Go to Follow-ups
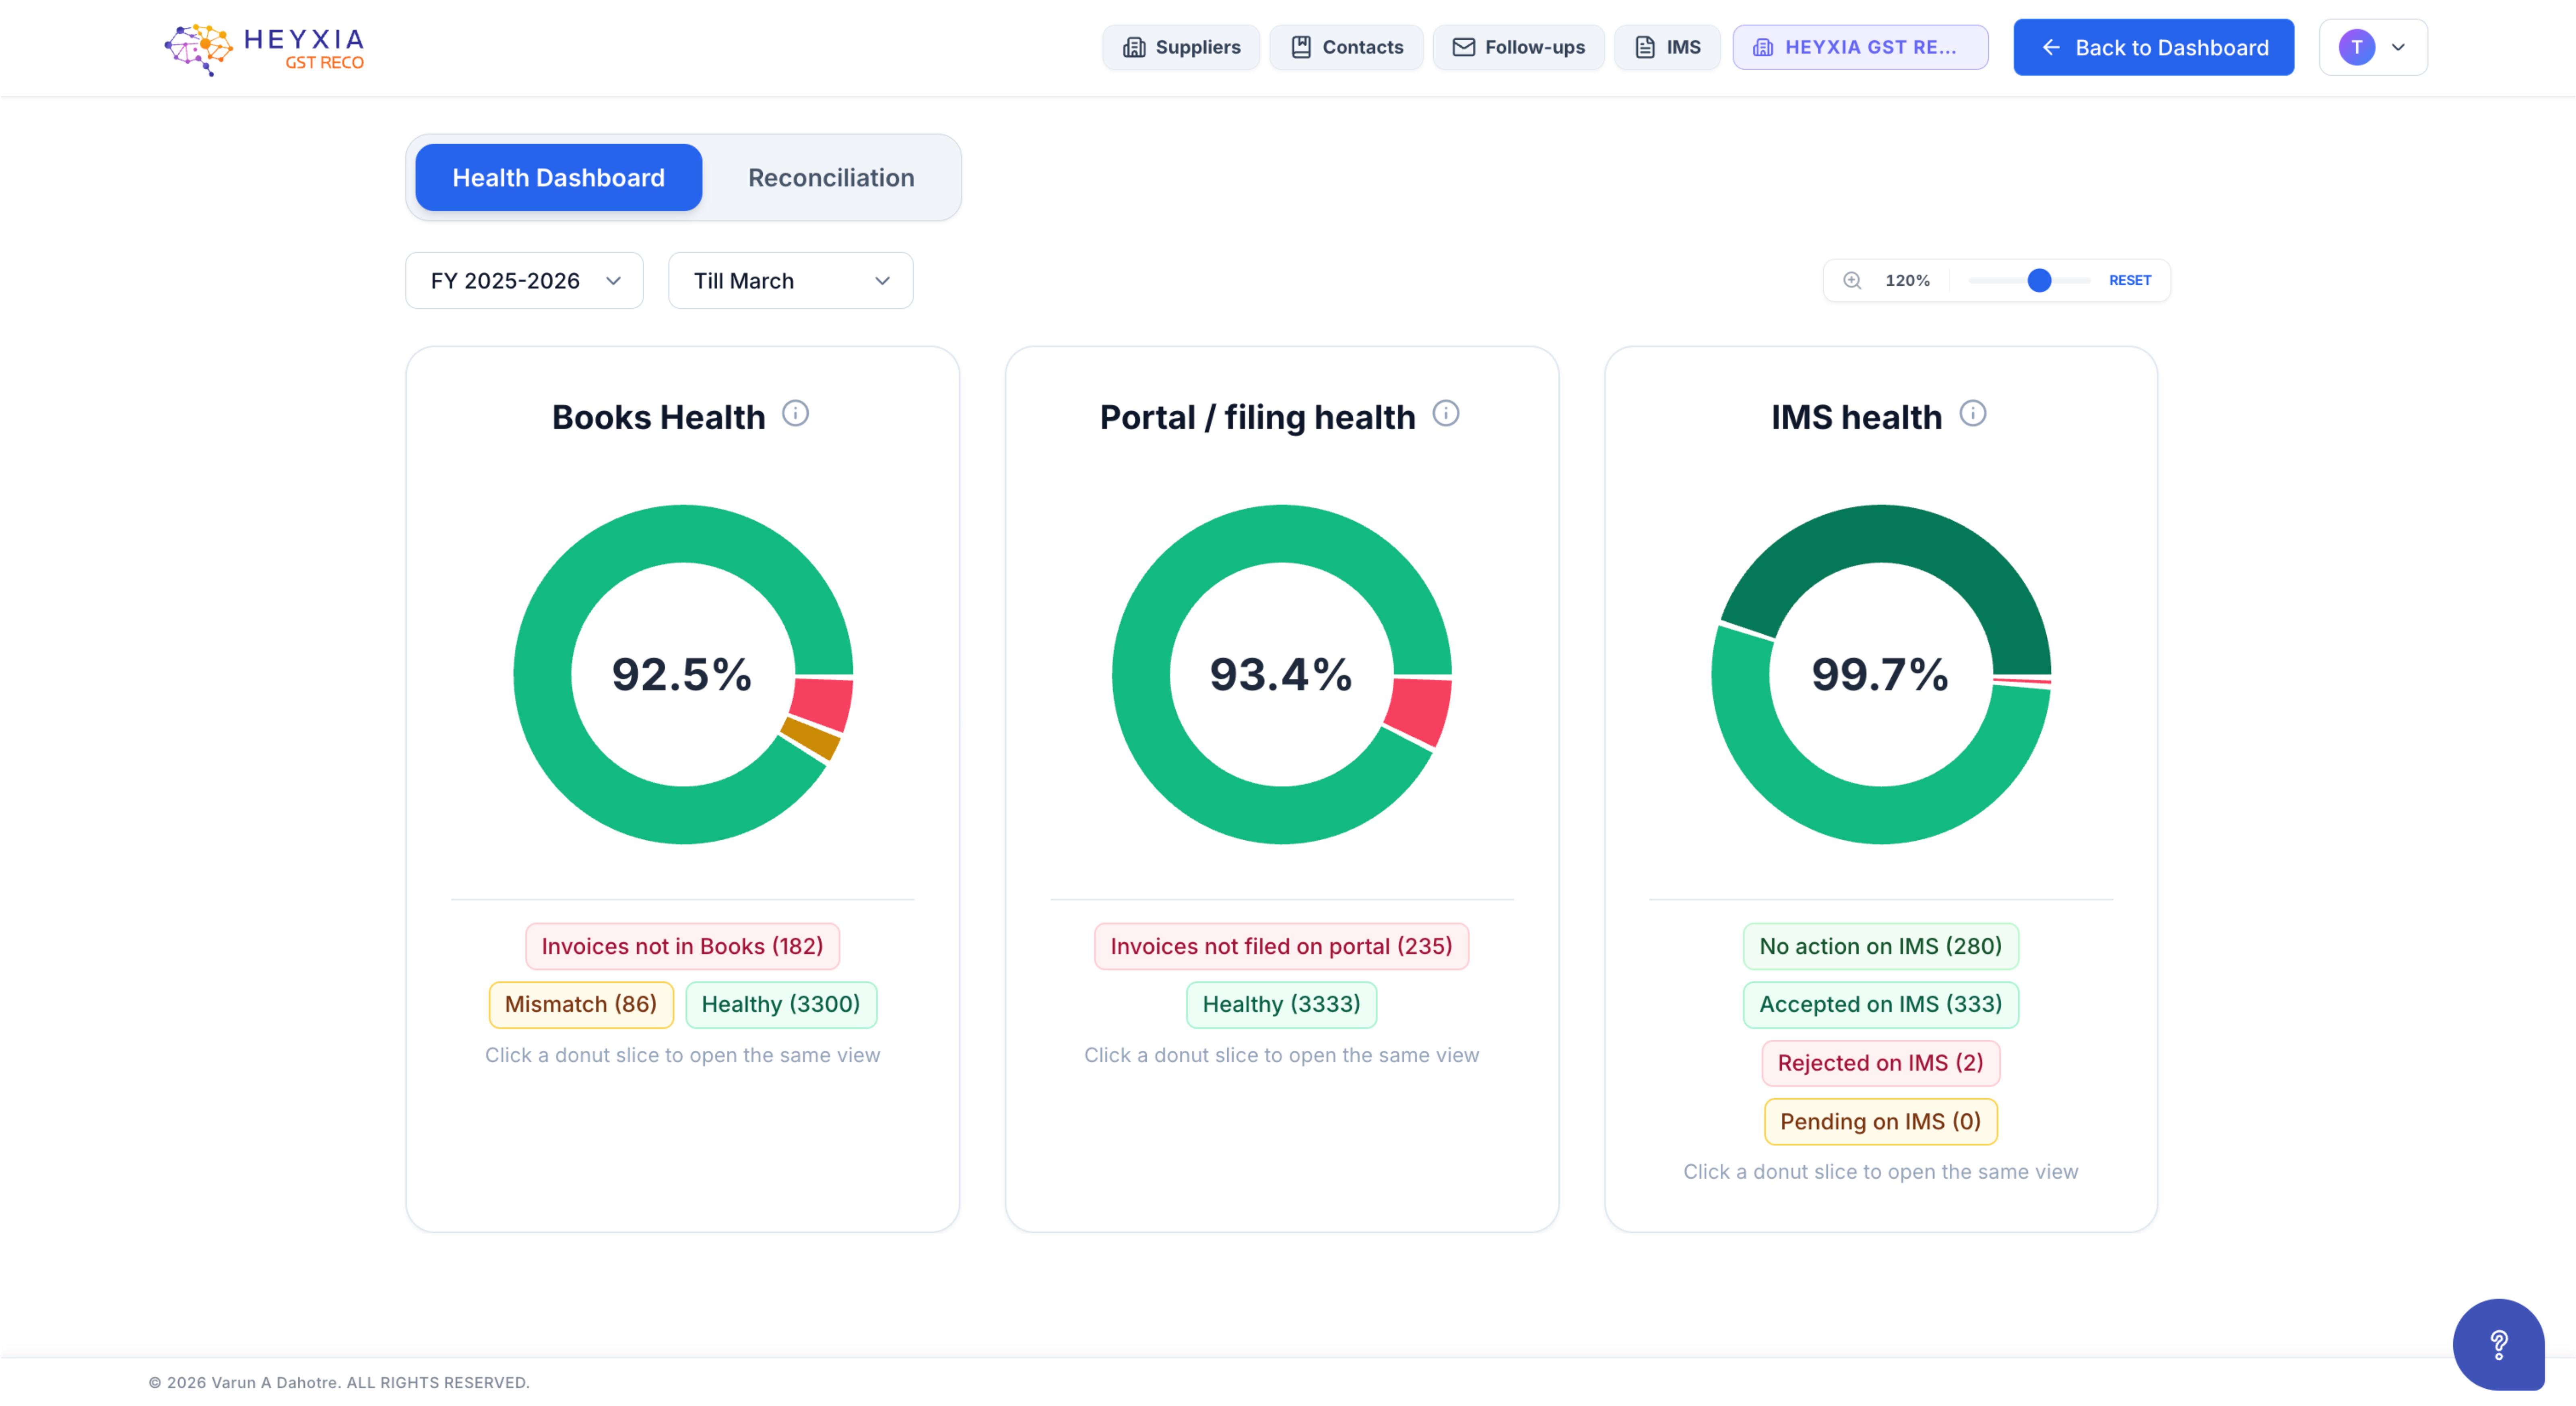The image size is (2576, 1406). point(1518,47)
